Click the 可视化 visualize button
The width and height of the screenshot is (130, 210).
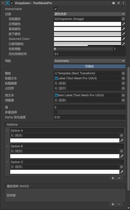click(89, 66)
